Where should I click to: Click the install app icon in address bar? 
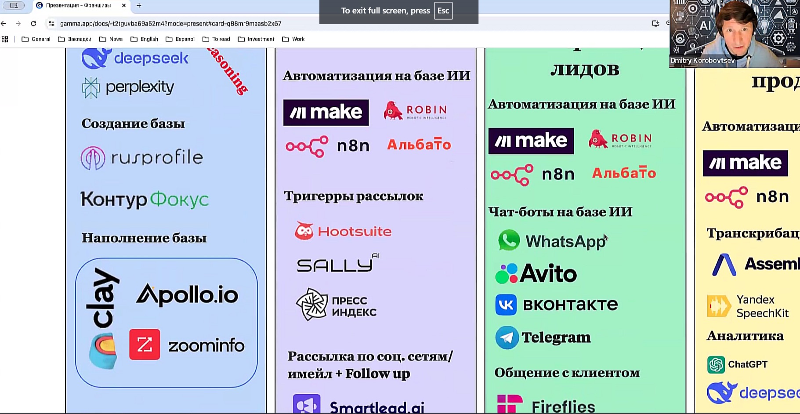click(655, 23)
